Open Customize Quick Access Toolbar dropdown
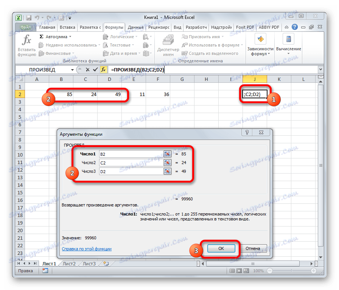Viewport: 339px width, 290px height. 70,18
